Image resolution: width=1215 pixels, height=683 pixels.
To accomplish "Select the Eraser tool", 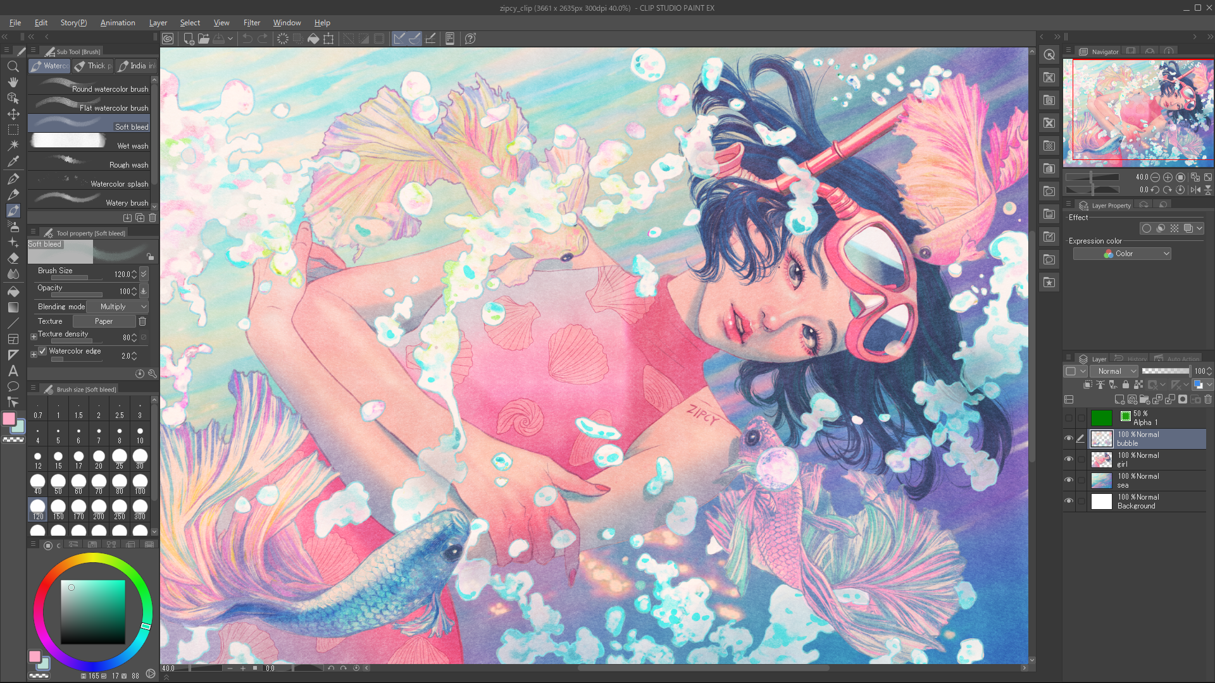I will point(13,259).
